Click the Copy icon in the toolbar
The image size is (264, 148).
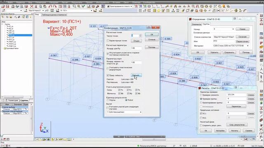pyautogui.click(x=40, y=7)
